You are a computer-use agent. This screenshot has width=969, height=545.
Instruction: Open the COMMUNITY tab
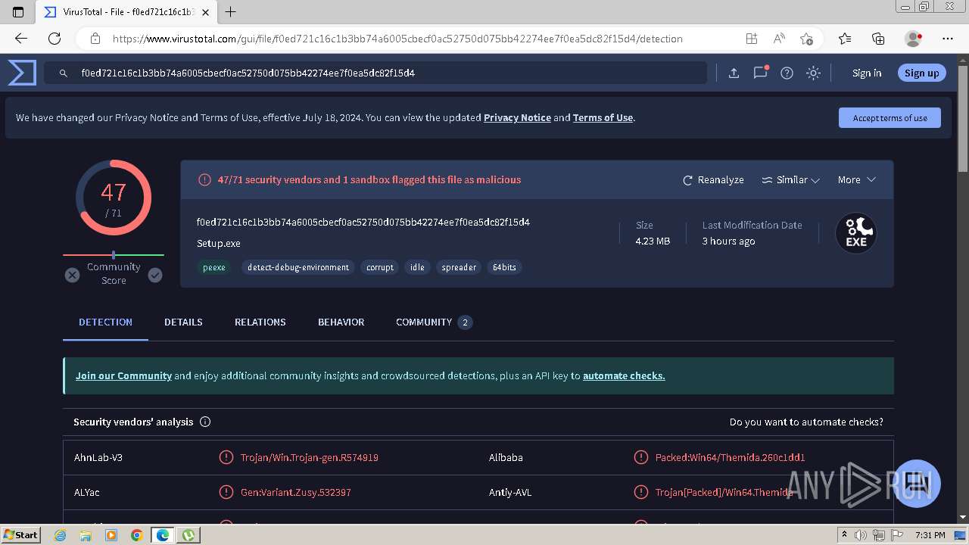coord(434,322)
